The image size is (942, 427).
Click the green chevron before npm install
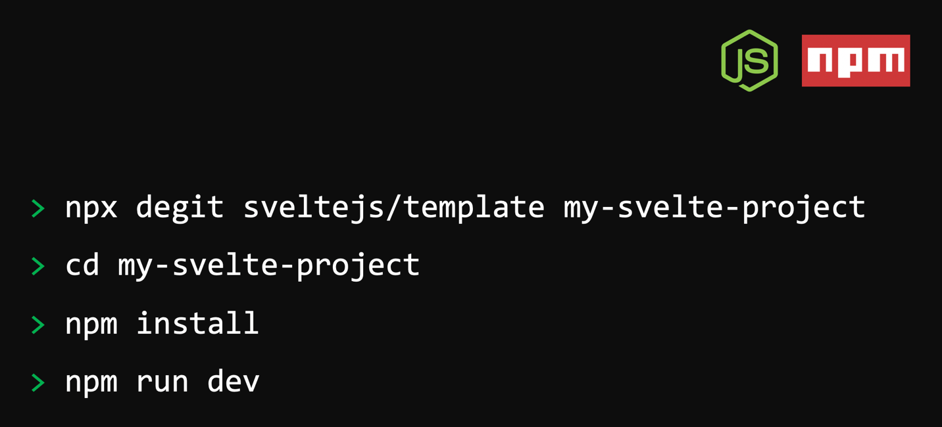click(38, 325)
